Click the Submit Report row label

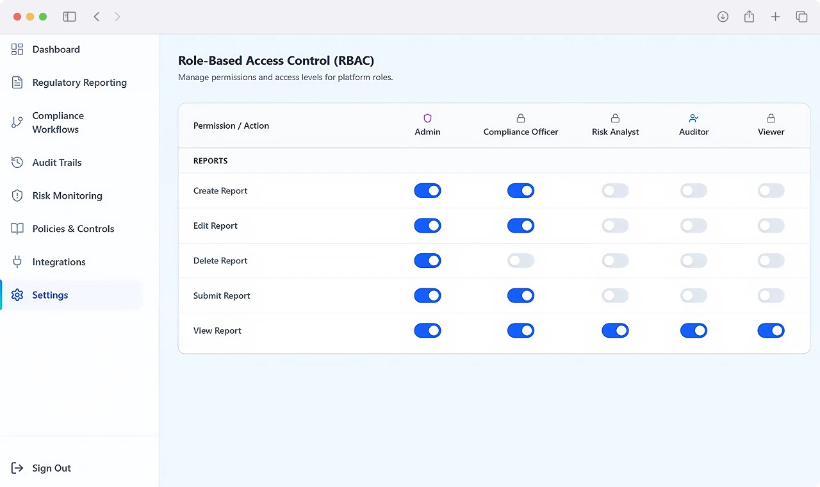click(x=222, y=296)
